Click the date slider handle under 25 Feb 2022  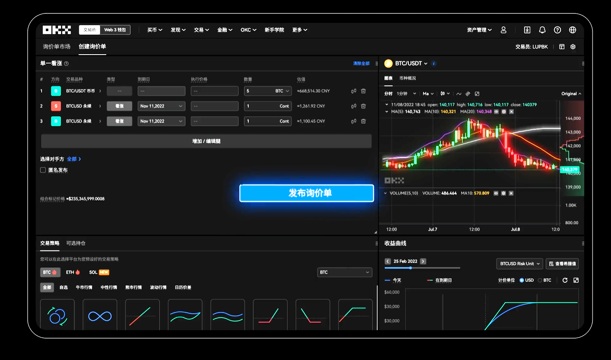(x=411, y=268)
